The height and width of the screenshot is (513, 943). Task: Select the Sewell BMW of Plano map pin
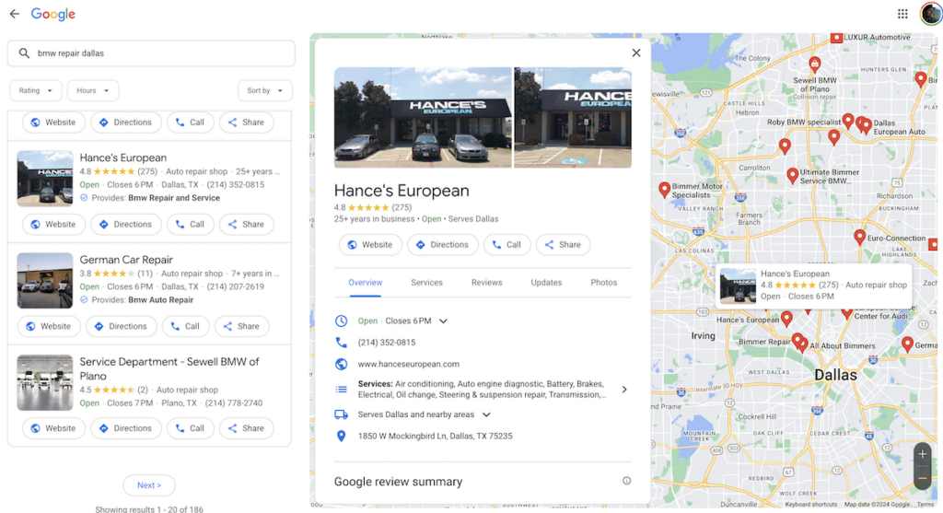tap(815, 64)
